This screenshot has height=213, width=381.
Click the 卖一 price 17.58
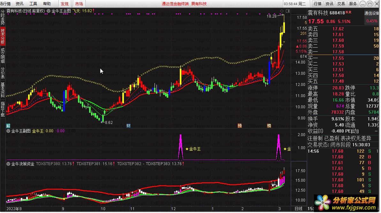tap(338, 52)
